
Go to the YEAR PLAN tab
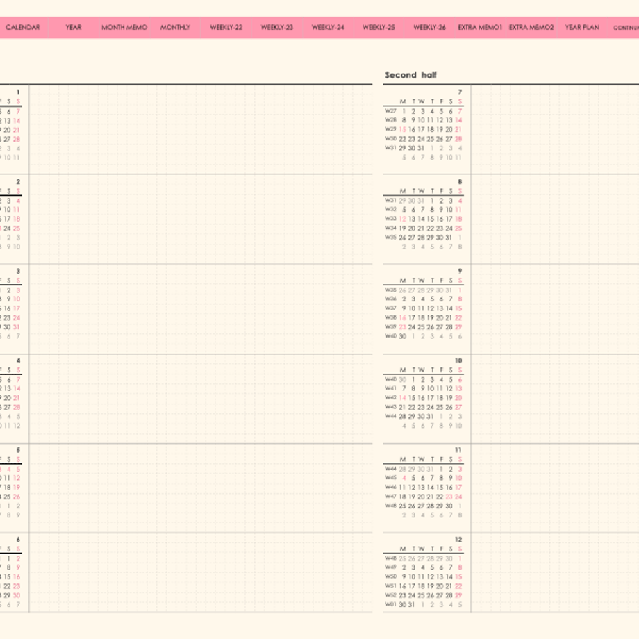pyautogui.click(x=582, y=27)
